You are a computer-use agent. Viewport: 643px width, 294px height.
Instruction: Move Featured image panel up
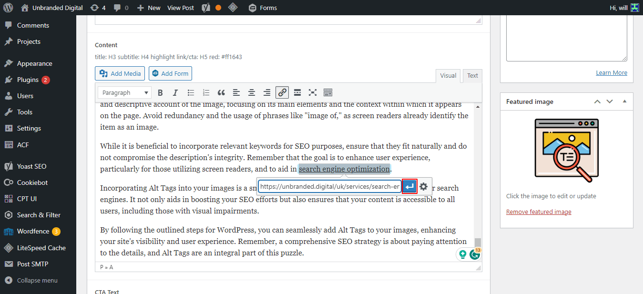coord(597,101)
